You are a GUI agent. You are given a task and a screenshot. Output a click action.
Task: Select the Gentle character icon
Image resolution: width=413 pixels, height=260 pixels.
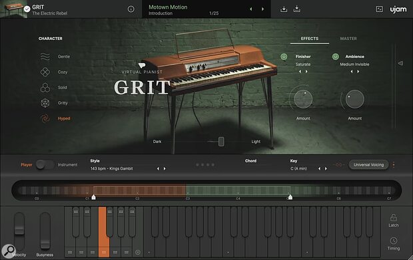pyautogui.click(x=45, y=57)
